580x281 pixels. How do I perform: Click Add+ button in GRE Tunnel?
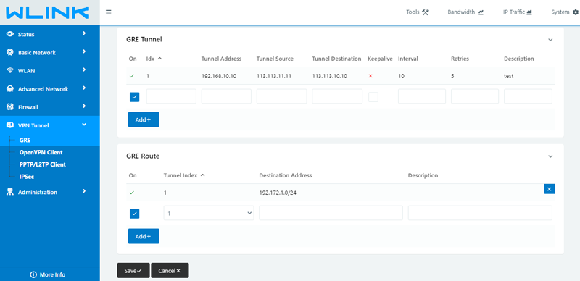click(144, 119)
